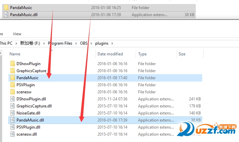Click PandaMusic folder name in top window
Image resolution: width=239 pixels, height=142 pixels.
(21, 8)
